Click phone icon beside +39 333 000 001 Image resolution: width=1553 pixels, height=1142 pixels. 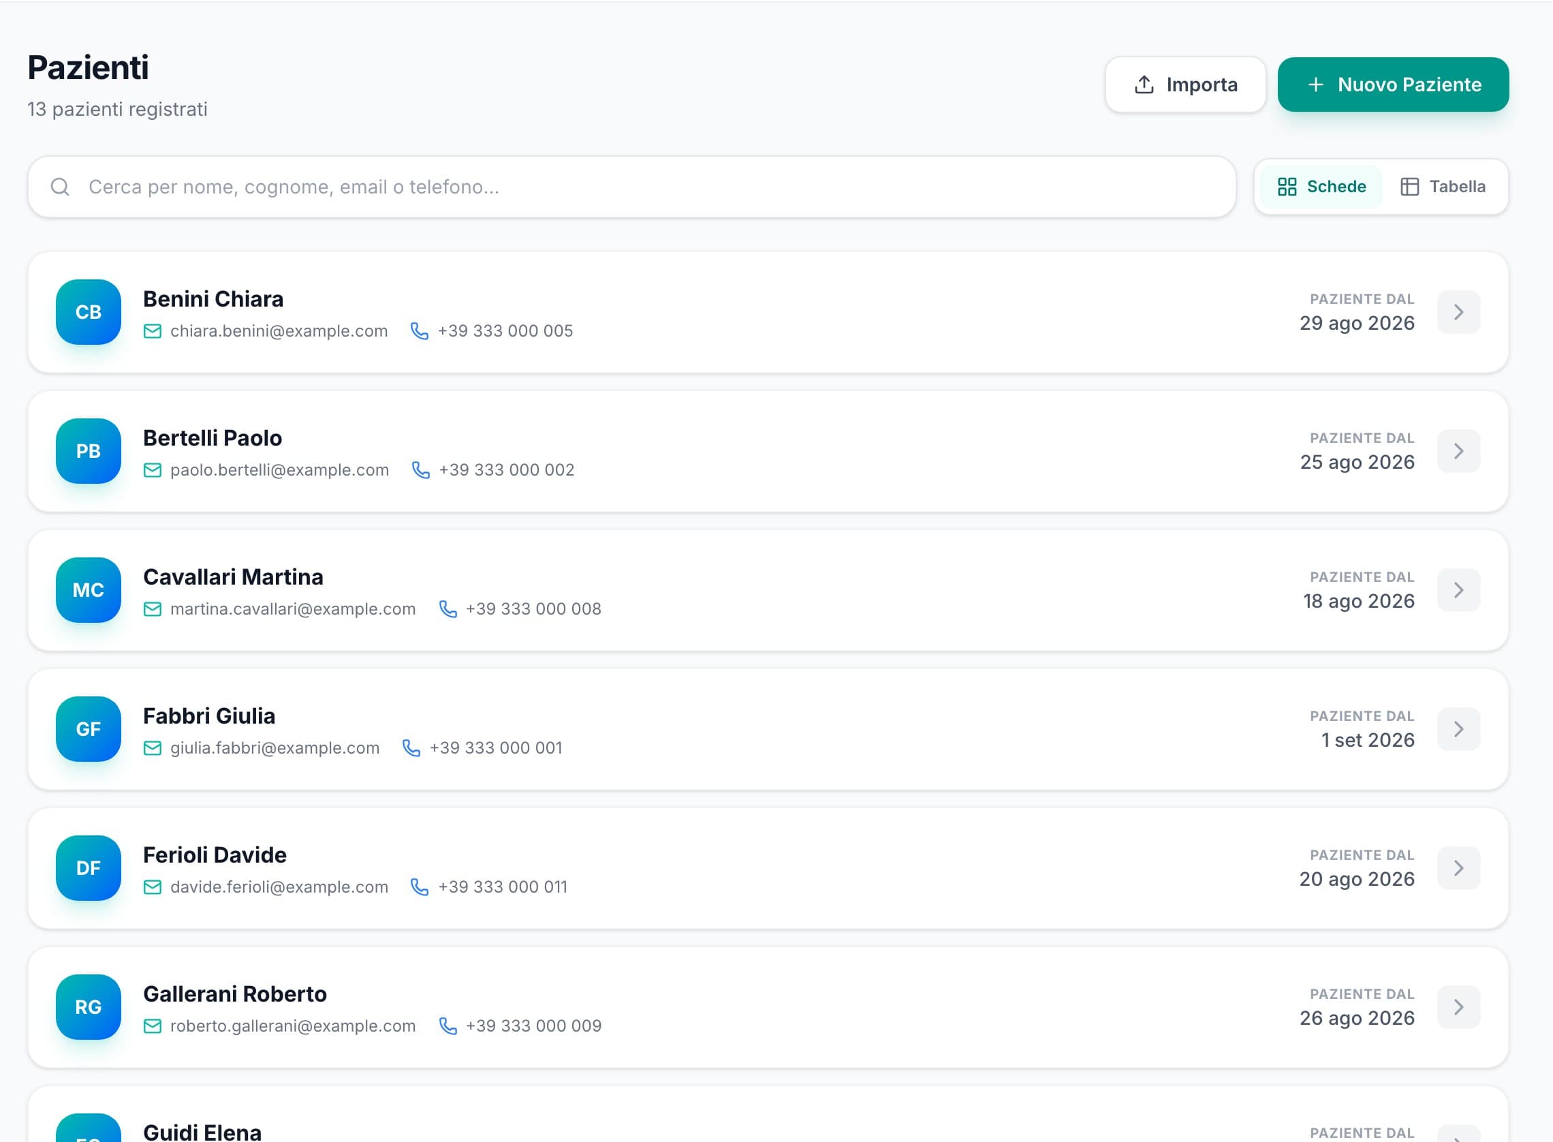click(411, 748)
